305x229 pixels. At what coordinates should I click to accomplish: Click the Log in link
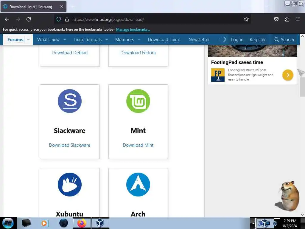(x=237, y=40)
